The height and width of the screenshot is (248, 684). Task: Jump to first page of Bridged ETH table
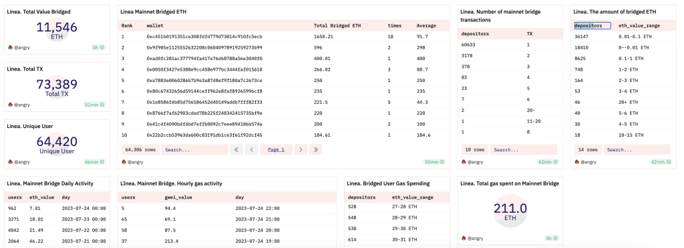point(236,150)
